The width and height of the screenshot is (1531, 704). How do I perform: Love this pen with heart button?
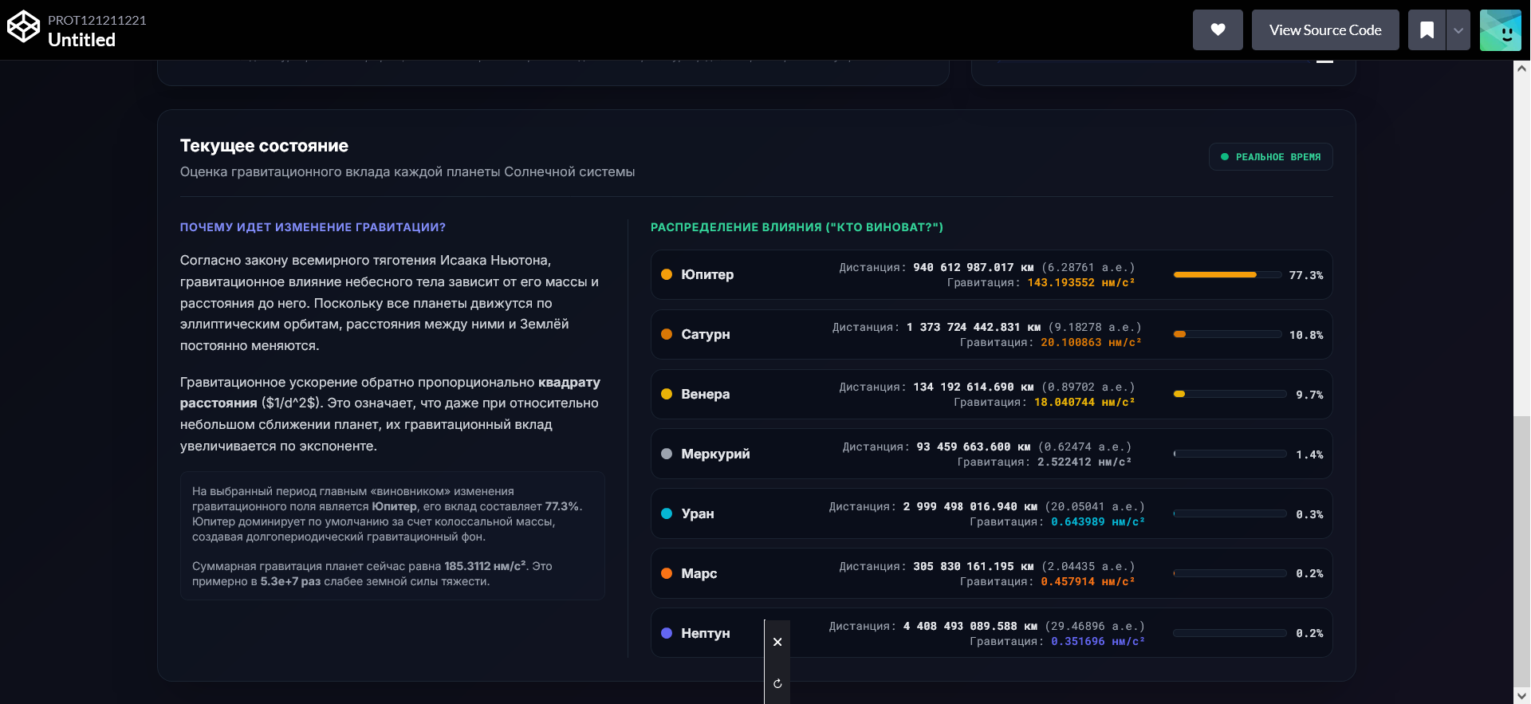click(1218, 30)
